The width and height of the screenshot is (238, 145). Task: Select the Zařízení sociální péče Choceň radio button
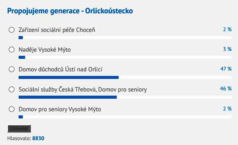(x=11, y=30)
